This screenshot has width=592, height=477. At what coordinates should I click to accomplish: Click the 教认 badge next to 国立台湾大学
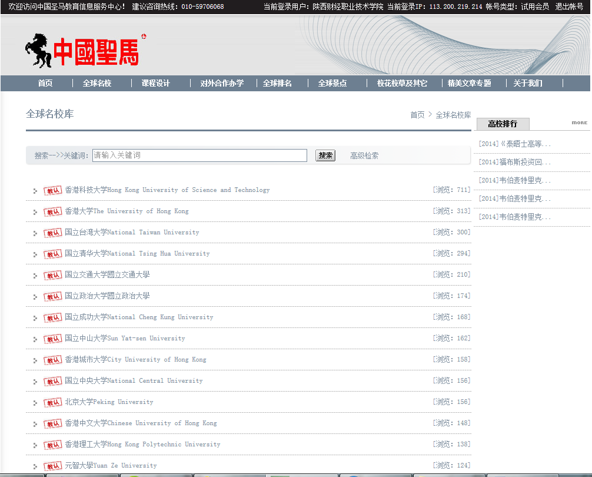click(x=53, y=233)
